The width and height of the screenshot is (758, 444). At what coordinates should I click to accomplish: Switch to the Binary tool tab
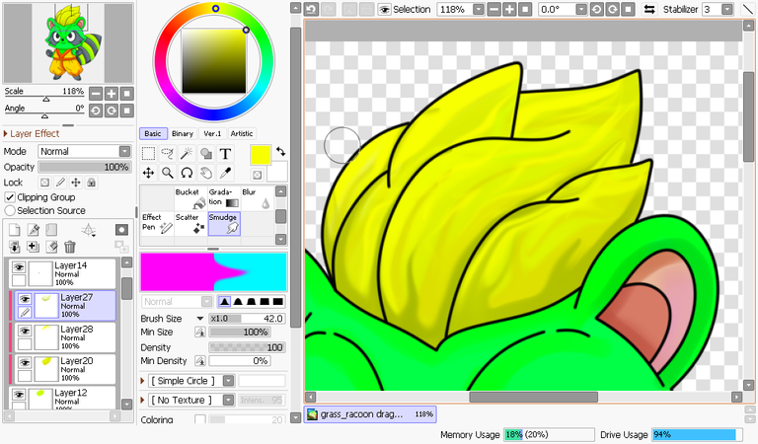click(183, 134)
